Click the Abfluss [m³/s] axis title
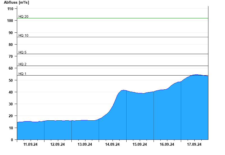 pyautogui.click(x=16, y=3)
